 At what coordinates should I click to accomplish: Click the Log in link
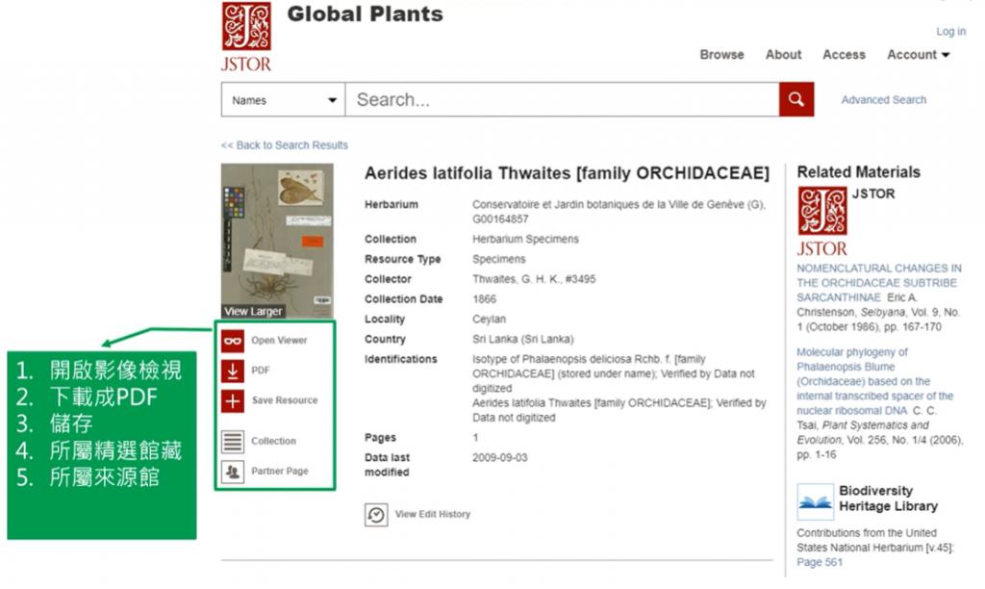click(950, 32)
